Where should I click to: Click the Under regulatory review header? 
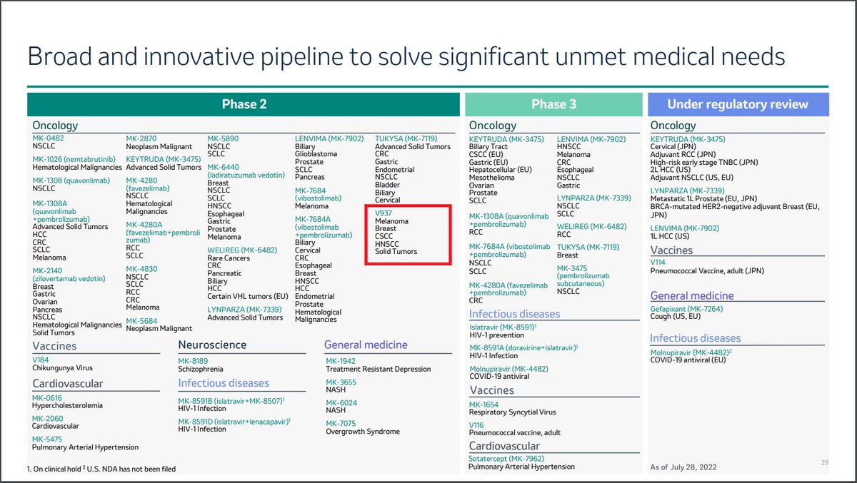(x=738, y=104)
